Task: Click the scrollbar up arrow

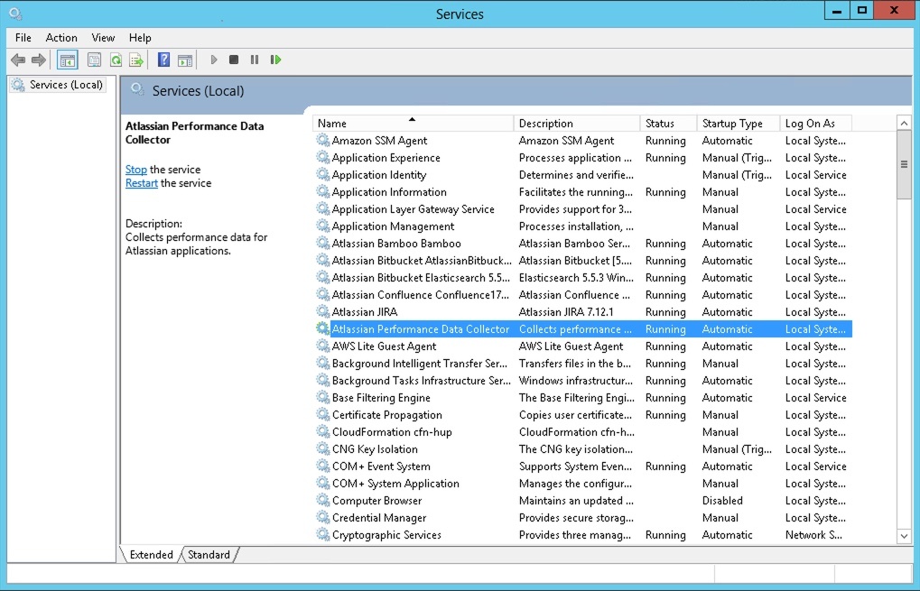Action: pos(904,123)
